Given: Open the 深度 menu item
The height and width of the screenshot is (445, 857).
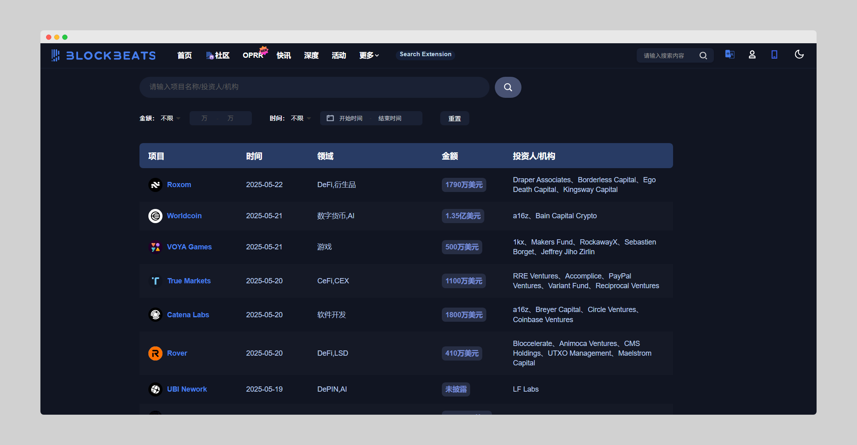Looking at the screenshot, I should [311, 55].
